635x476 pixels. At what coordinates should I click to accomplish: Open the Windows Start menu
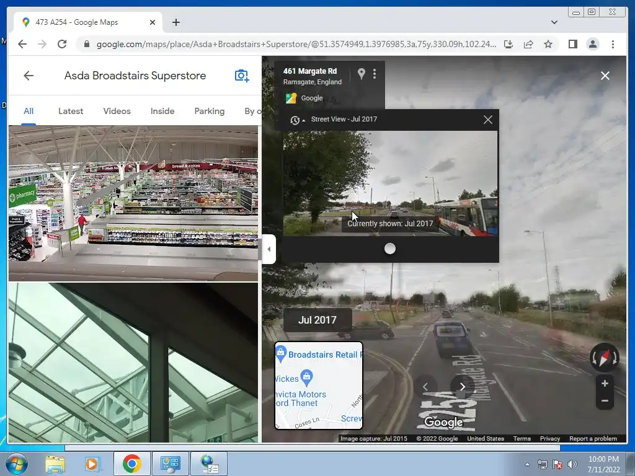(x=16, y=464)
